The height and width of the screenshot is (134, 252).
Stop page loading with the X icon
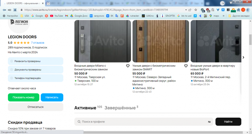(x=15, y=10)
